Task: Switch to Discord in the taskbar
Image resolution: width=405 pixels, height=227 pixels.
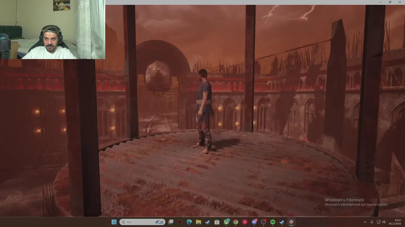Action: click(x=254, y=222)
